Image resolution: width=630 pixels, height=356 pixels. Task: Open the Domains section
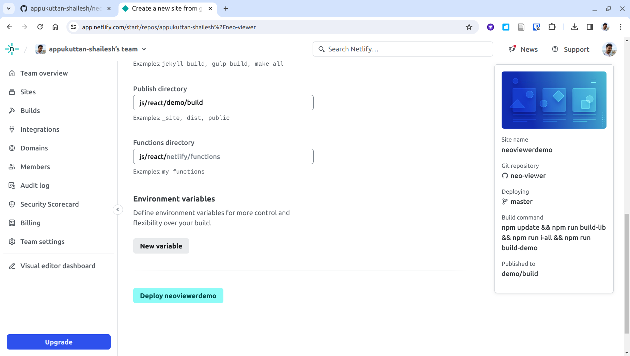[x=34, y=148]
